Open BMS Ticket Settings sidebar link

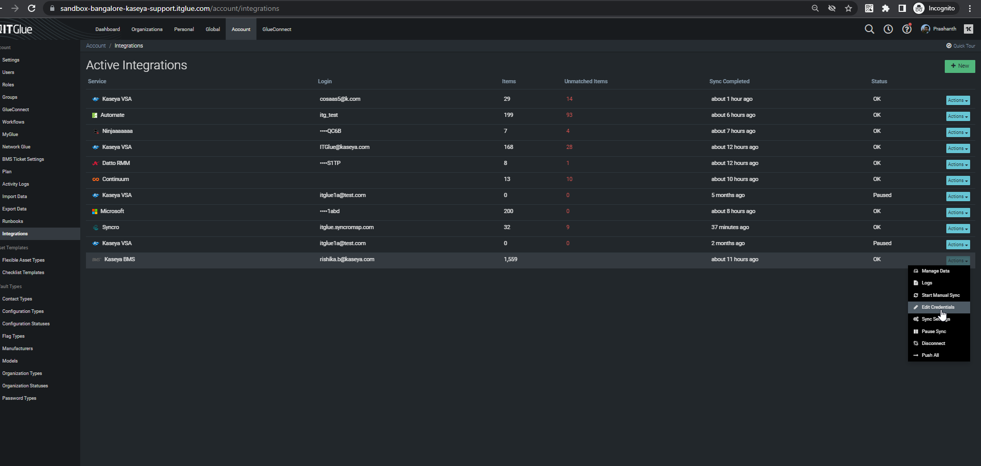pos(23,159)
